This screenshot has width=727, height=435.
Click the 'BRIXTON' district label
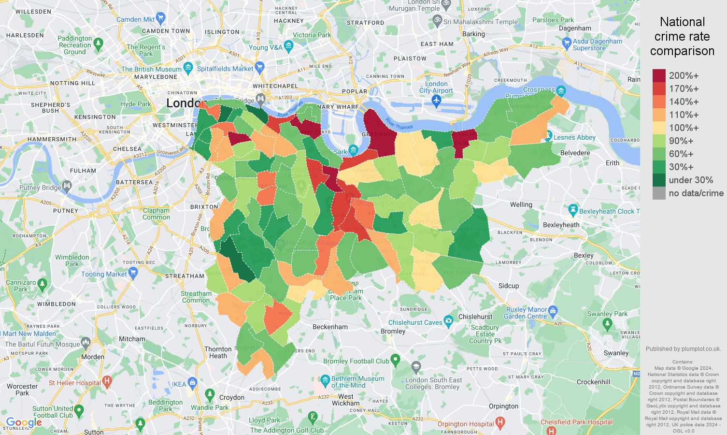coord(204,207)
